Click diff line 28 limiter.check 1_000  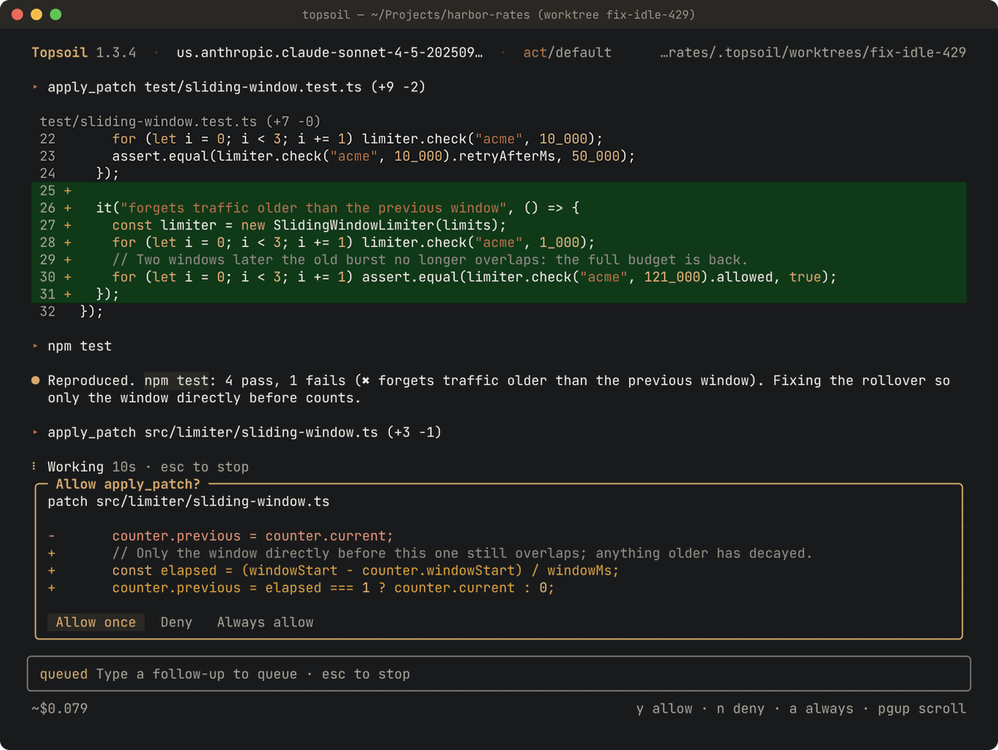pos(499,243)
